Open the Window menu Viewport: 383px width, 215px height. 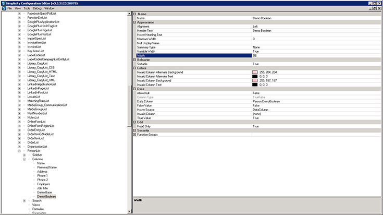point(50,8)
